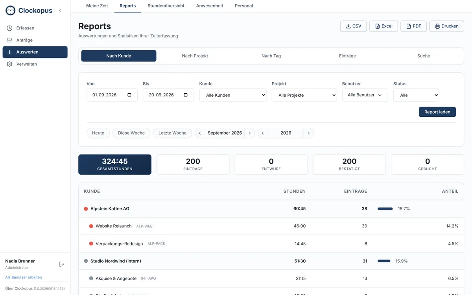The width and height of the screenshot is (472, 295).
Task: Click the Bis date field showing 20.09.2026
Action: (168, 95)
